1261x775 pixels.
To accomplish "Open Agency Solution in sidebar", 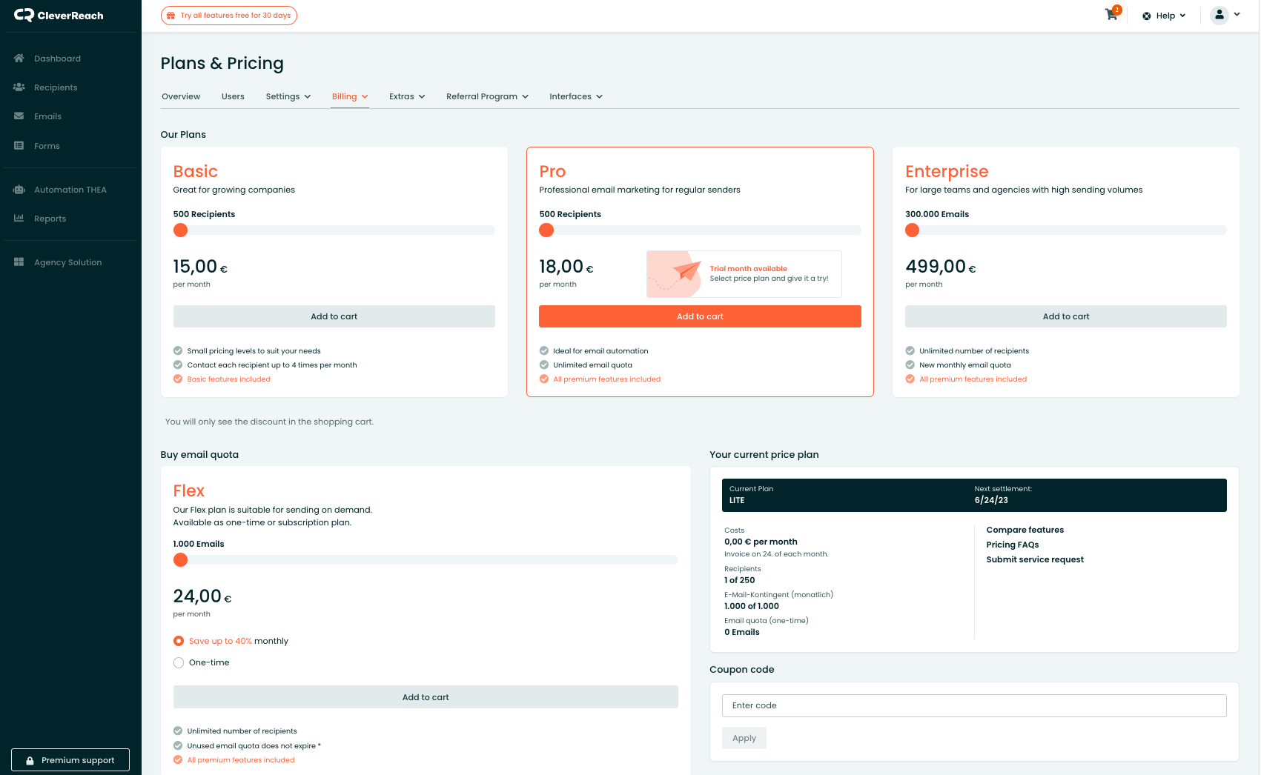I will click(70, 262).
